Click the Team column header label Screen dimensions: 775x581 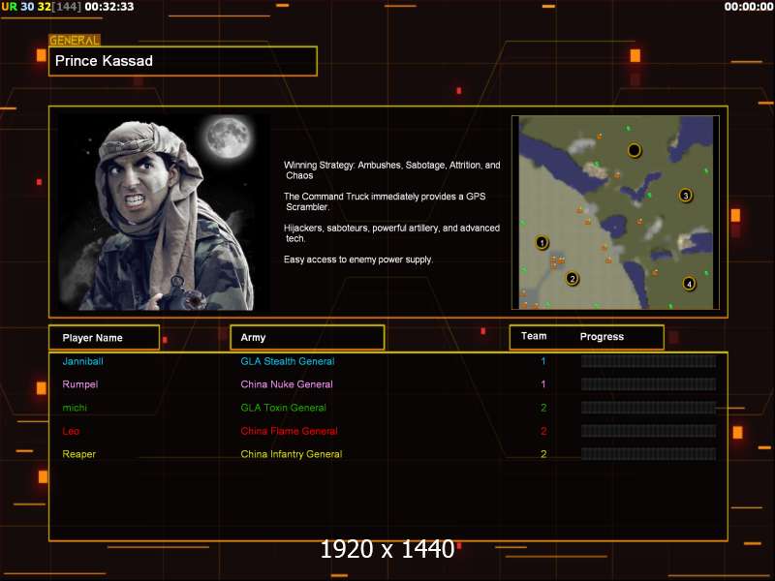tap(534, 336)
